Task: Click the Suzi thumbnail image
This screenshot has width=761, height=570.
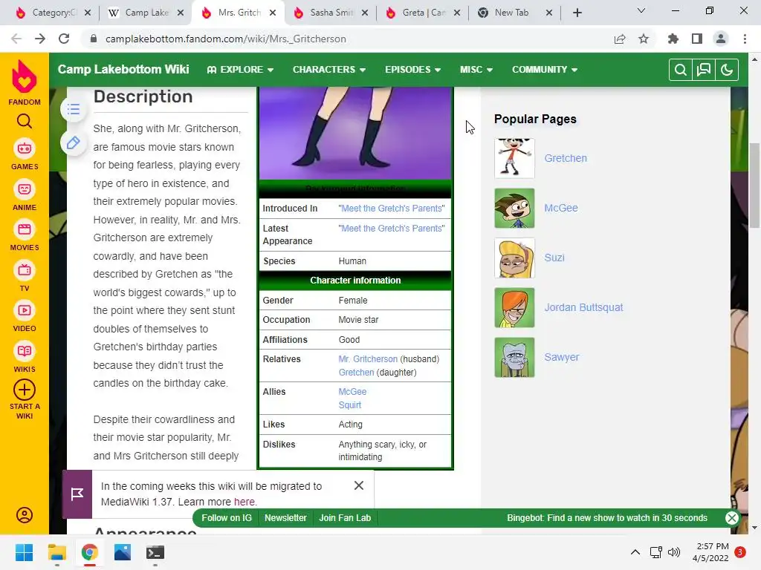Action: click(x=514, y=258)
